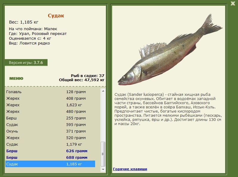Select the Жерех 408 грамм row
The width and height of the screenshot is (238, 177).
[50, 98]
